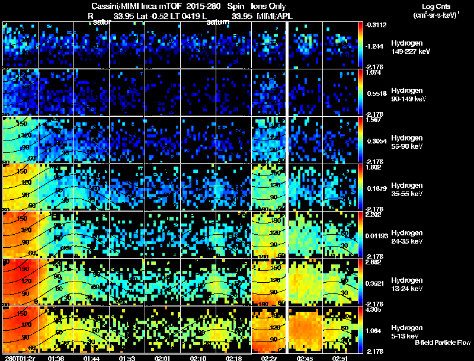The image size is (474, 361).
Task: Select the 01:53 time axis label
Action: click(127, 358)
